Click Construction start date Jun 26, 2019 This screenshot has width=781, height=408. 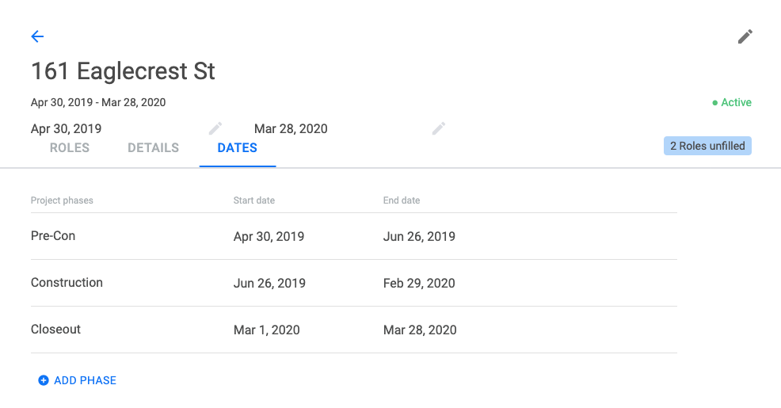click(269, 283)
